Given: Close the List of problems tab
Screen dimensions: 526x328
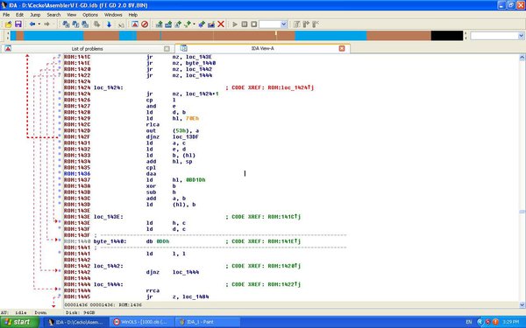Looking at the screenshot, I should (x=167, y=49).
